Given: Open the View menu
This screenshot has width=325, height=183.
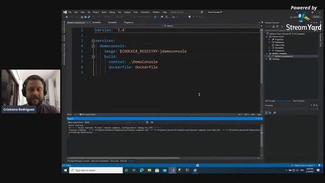Looking at the screenshot, I should tap(82, 12).
